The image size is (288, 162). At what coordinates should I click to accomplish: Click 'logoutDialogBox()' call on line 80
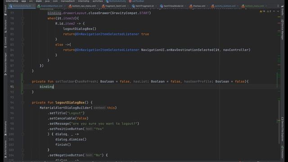coord(80,29)
